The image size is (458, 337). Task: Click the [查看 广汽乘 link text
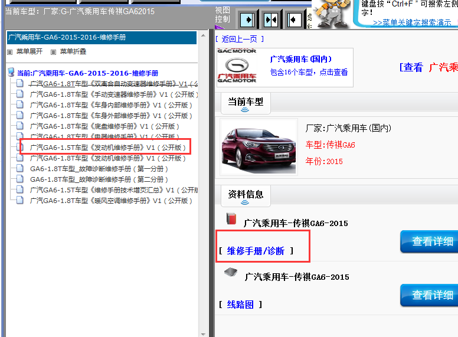428,67
